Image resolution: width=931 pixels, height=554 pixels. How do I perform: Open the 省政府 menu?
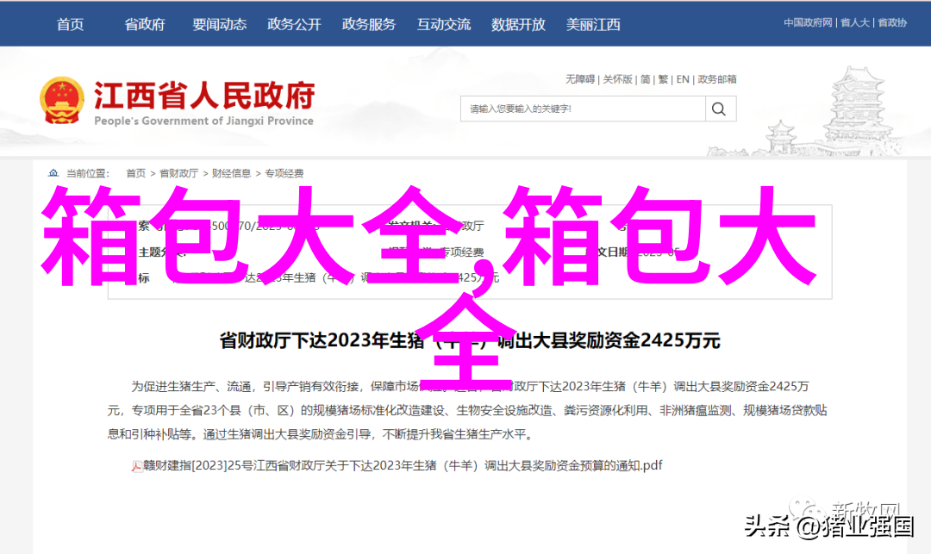pyautogui.click(x=145, y=24)
